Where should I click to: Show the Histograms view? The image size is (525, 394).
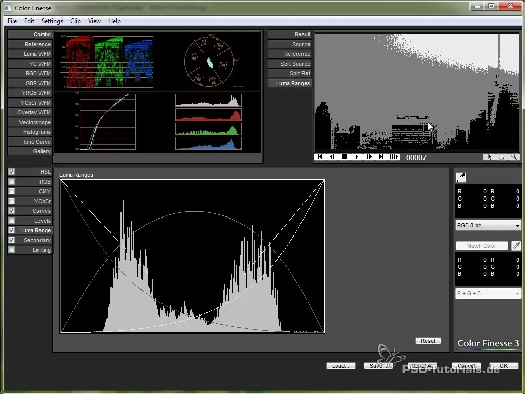click(30, 132)
